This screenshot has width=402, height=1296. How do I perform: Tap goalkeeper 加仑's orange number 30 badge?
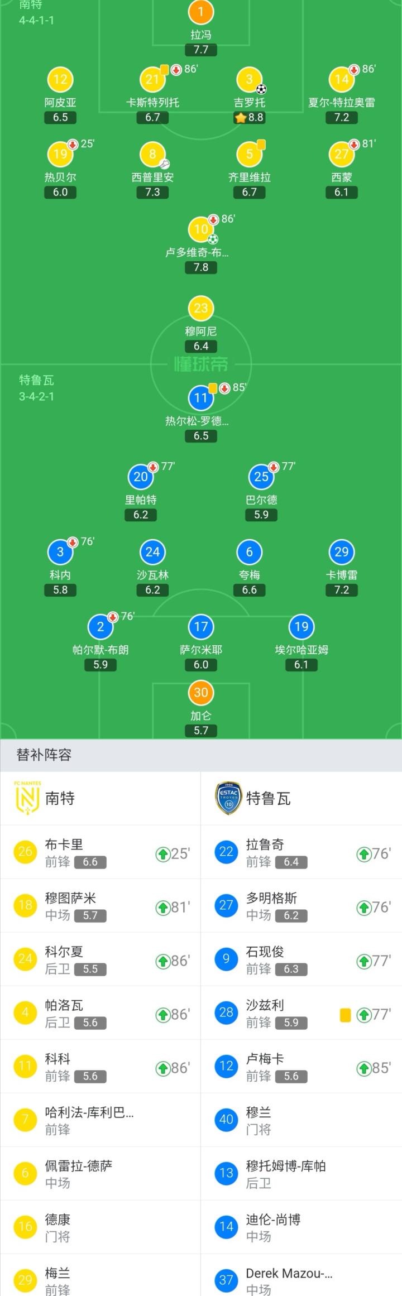point(201,693)
